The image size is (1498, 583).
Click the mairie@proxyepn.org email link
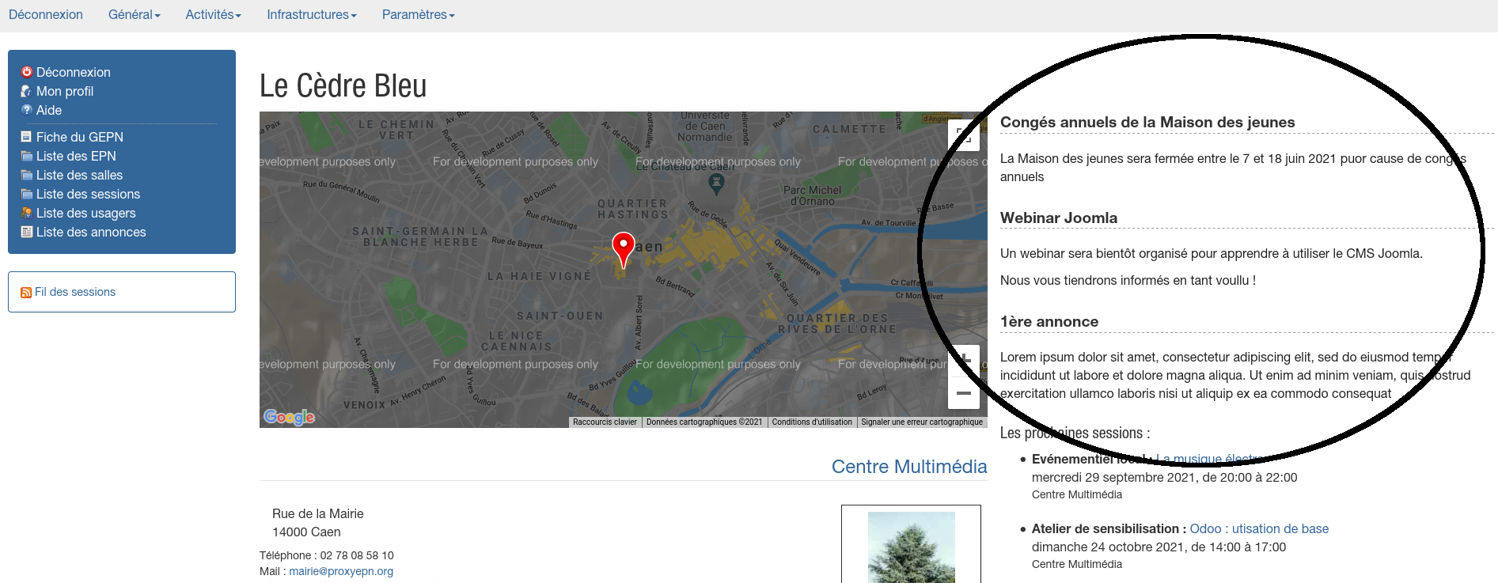[x=341, y=571]
